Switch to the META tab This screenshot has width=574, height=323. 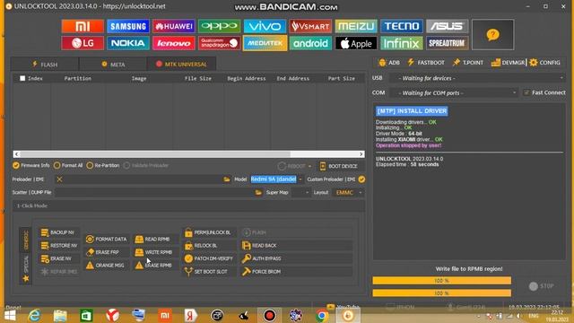pyautogui.click(x=113, y=65)
